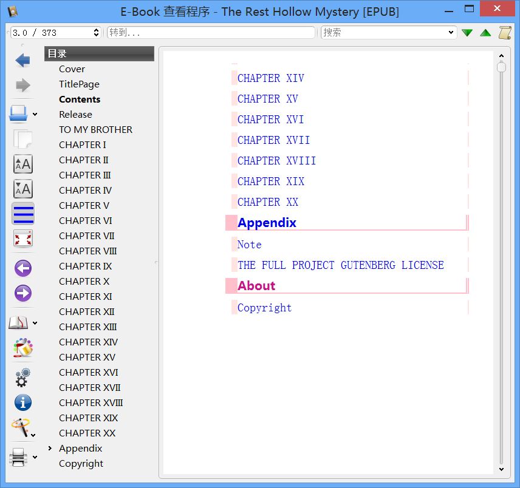520x488 pixels.
Task: Click the 'Go to' input field
Action: click(x=211, y=32)
